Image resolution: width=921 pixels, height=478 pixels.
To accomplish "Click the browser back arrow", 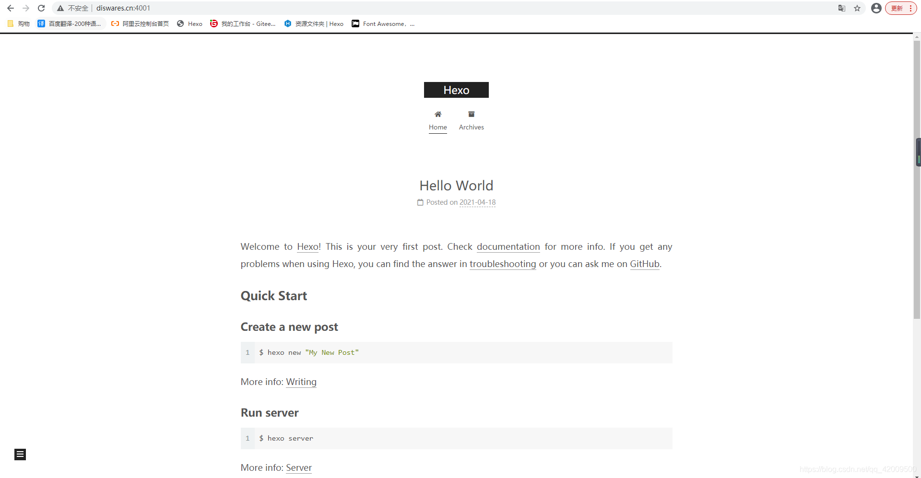I will pos(11,8).
